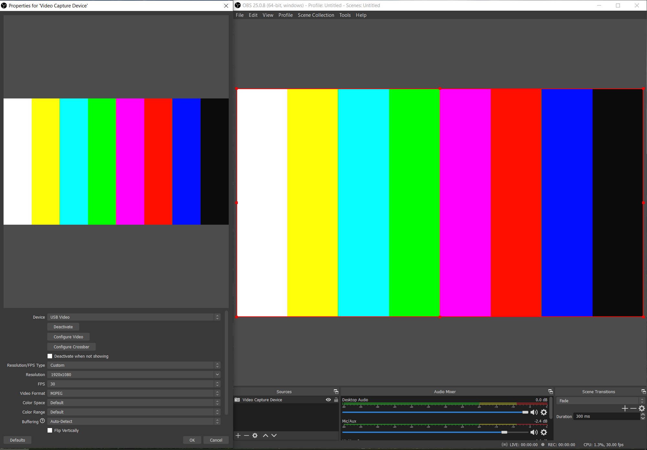Pop out the Audio Mixer dock
This screenshot has width=647, height=450.
tap(550, 392)
